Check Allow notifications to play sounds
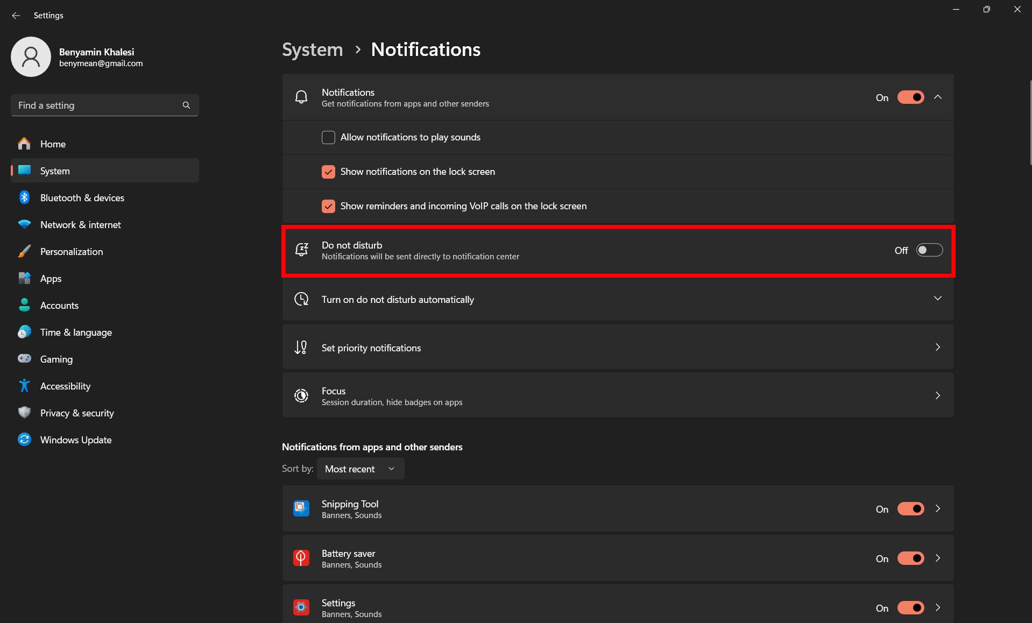 (x=328, y=137)
